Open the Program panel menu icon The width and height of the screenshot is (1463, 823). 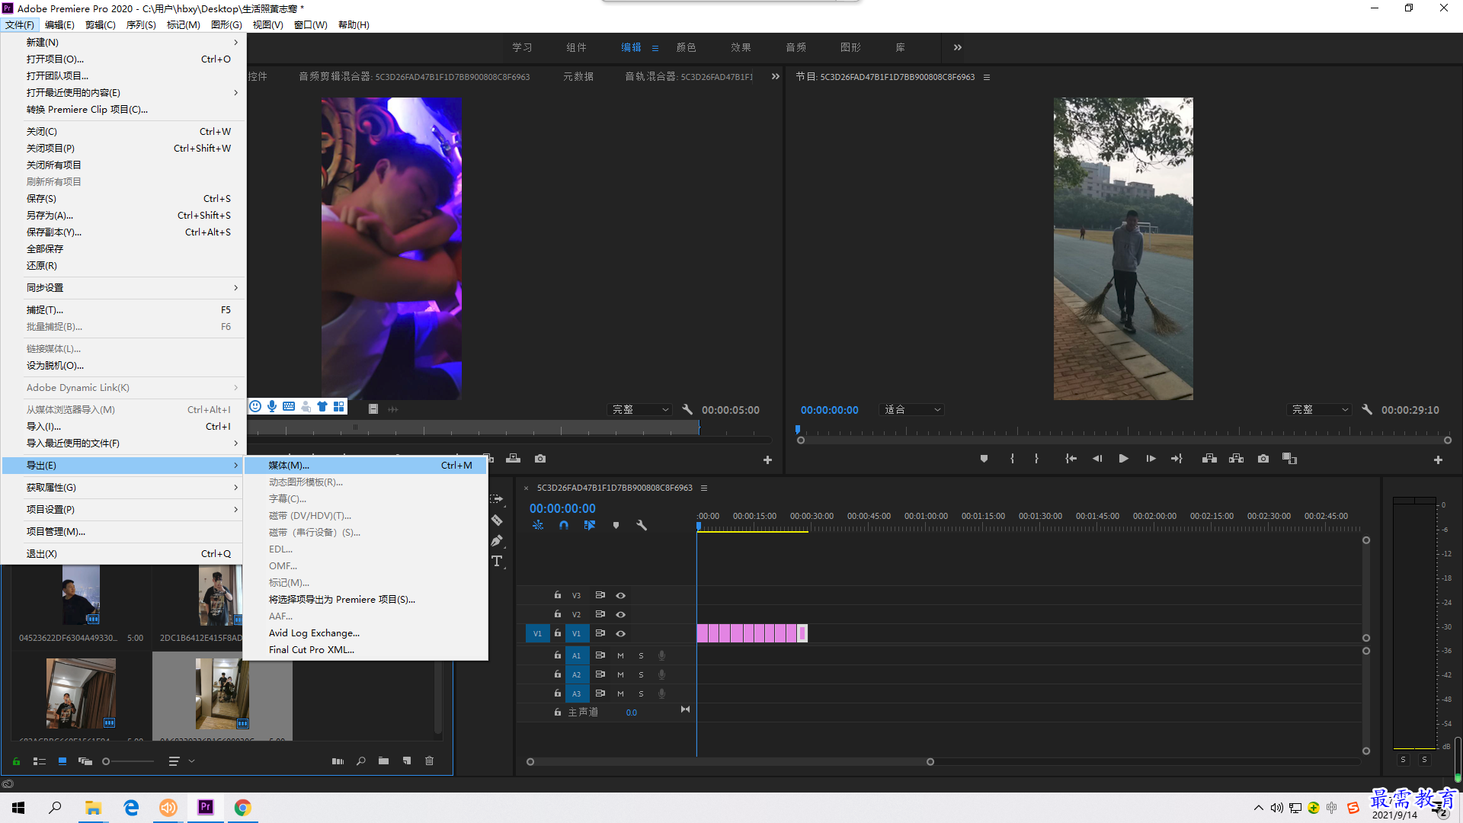pos(987,77)
